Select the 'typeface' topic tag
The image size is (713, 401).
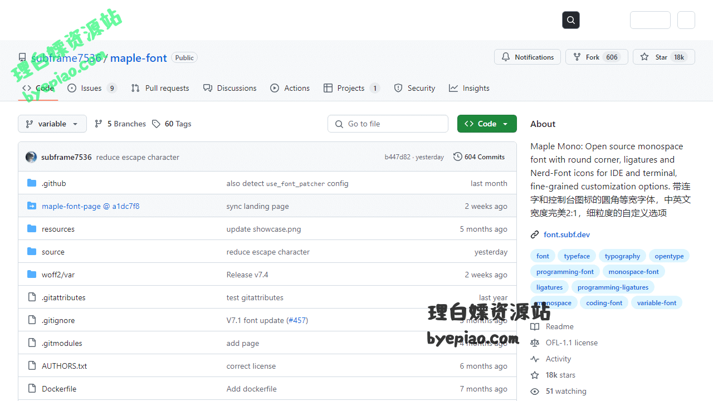click(577, 256)
